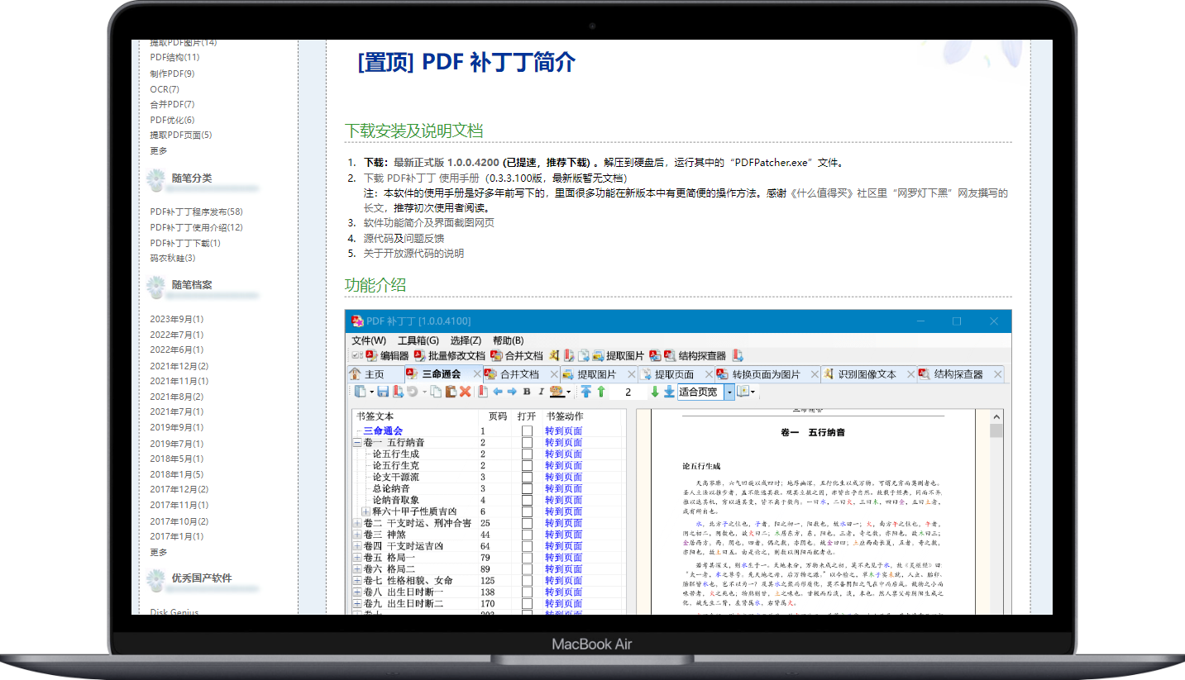Open the bookmark color palette dropdown arrow
Viewport: 1185px width, 680px height.
568,392
